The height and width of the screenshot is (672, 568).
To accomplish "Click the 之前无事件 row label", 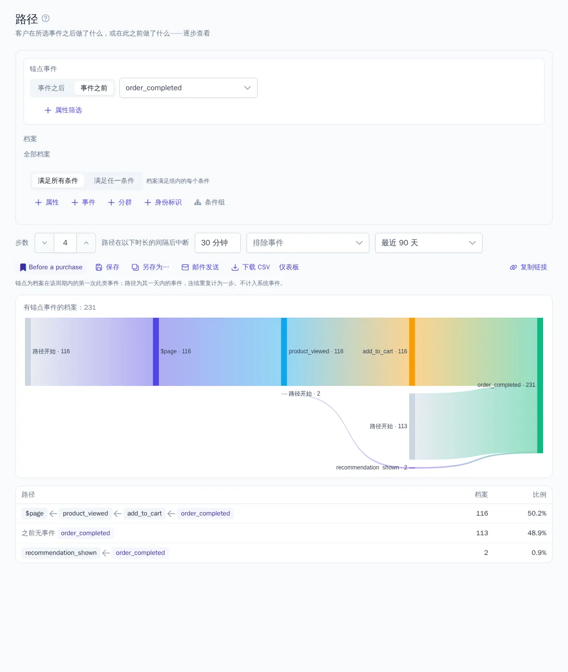I will coord(38,533).
